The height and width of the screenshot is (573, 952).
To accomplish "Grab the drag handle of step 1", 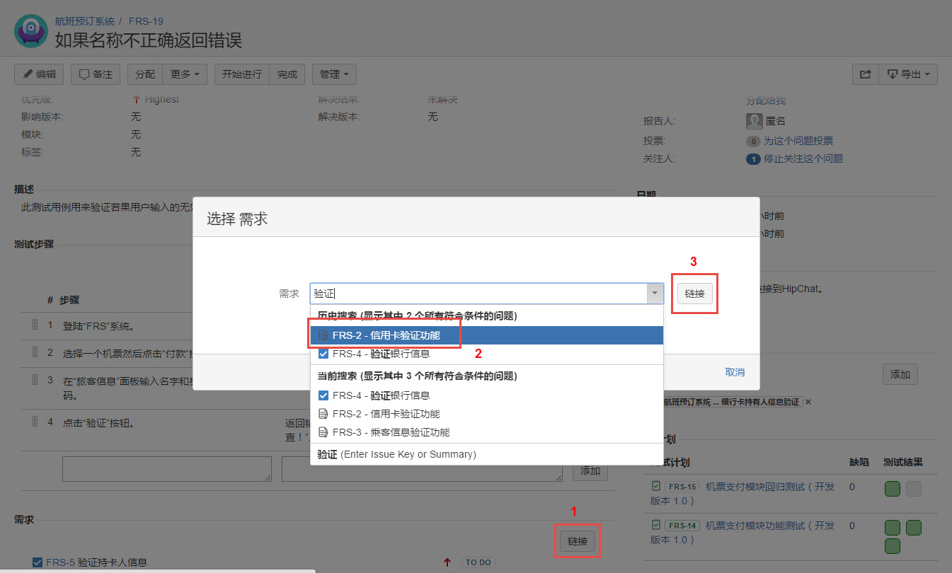I will point(33,325).
